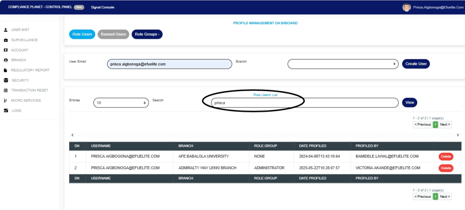Click the View button beside search
This screenshot has width=465, height=210.
[x=409, y=102]
